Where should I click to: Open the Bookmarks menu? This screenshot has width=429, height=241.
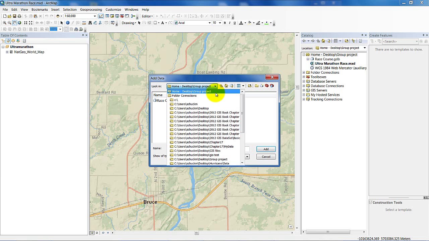[40, 9]
